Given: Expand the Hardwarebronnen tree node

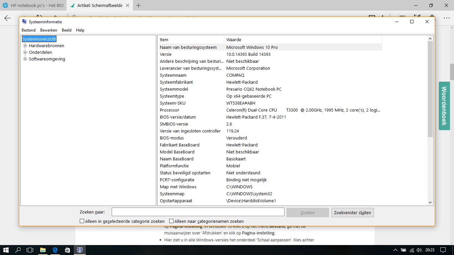Looking at the screenshot, I should 25,45.
